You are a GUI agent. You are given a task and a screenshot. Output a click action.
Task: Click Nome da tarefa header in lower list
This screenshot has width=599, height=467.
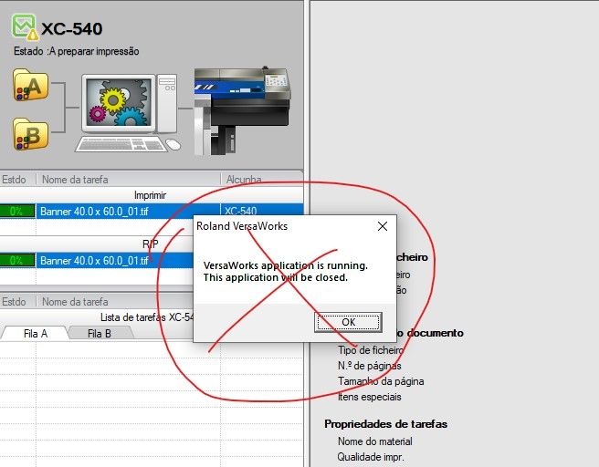click(x=75, y=302)
